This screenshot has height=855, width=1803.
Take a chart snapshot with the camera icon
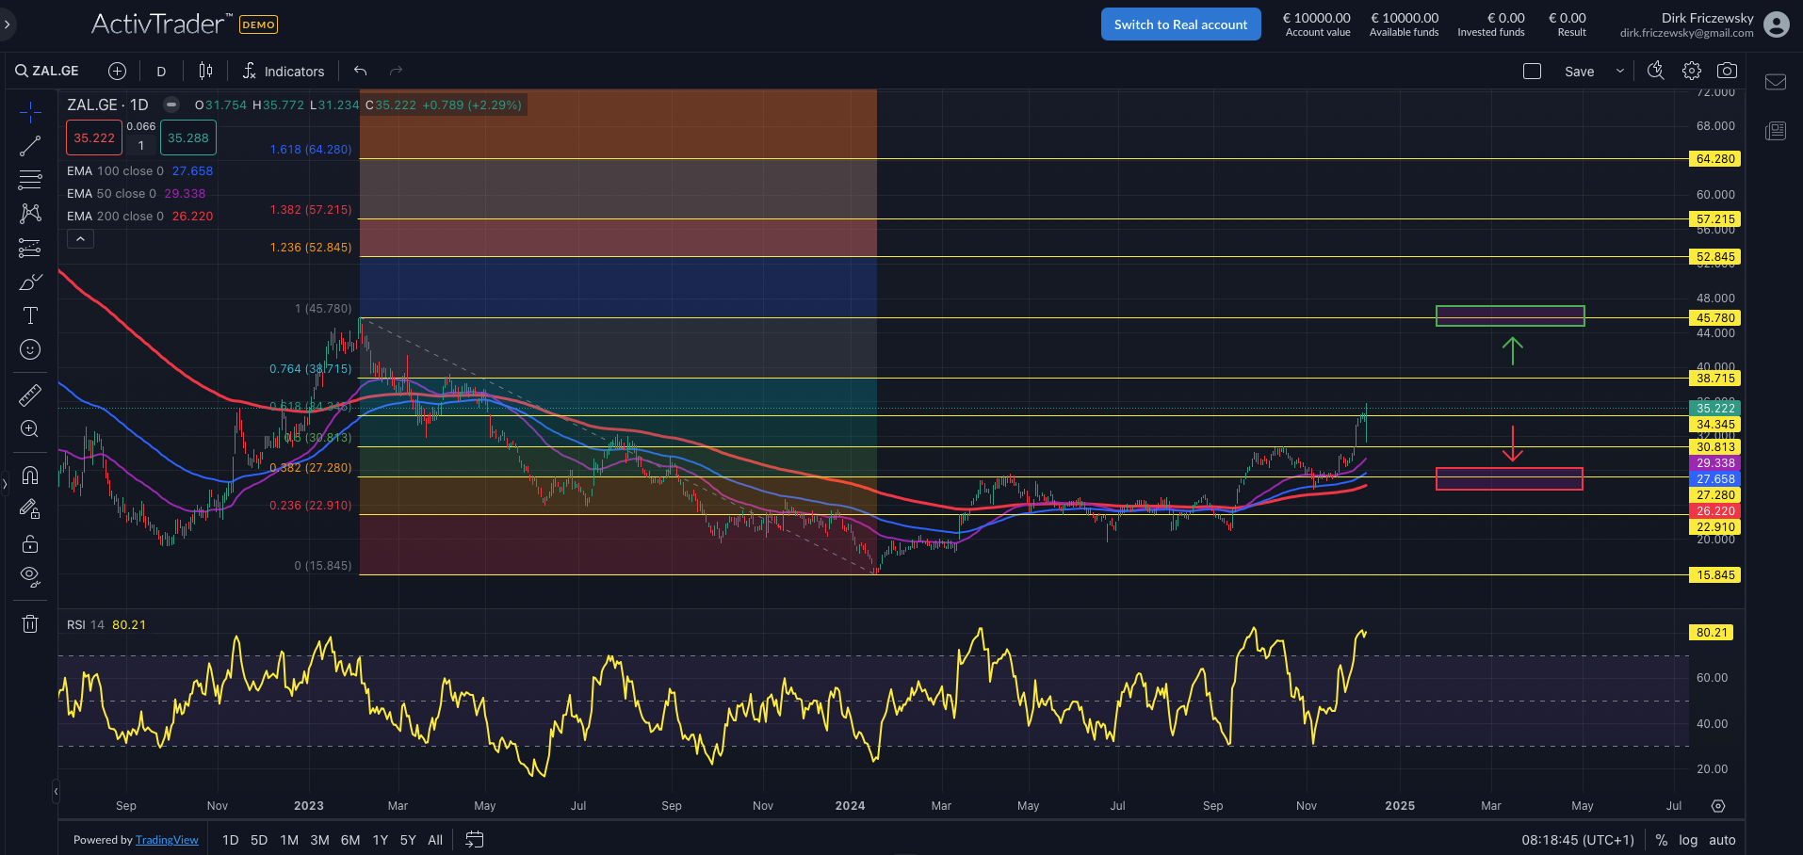[x=1727, y=71]
